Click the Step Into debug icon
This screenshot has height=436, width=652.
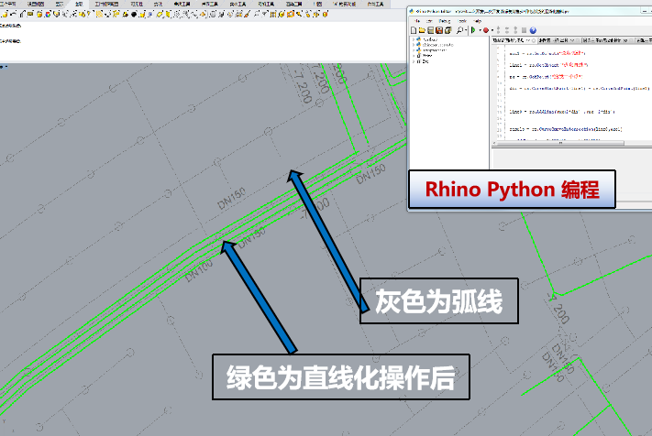click(x=499, y=30)
